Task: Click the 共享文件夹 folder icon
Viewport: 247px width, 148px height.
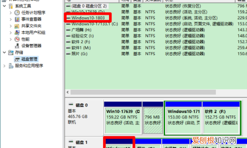Action: tap(17, 26)
